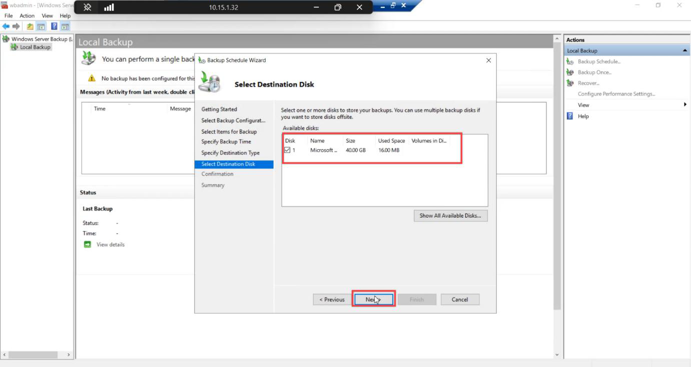Click the green View details arrow icon
691x367 pixels.
pyautogui.click(x=88, y=244)
